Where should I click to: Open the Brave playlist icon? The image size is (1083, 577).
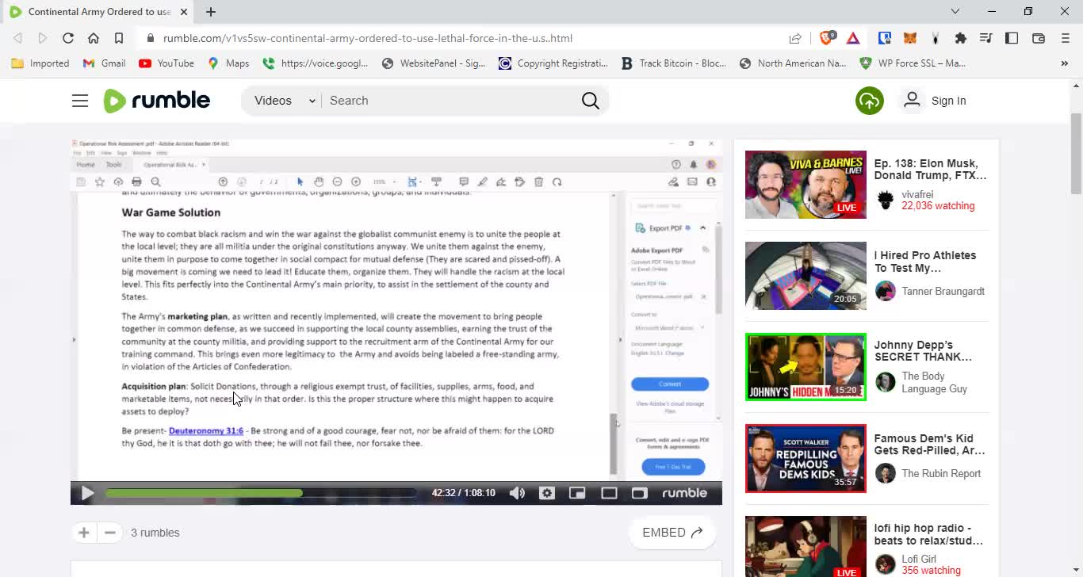pyautogui.click(x=985, y=38)
